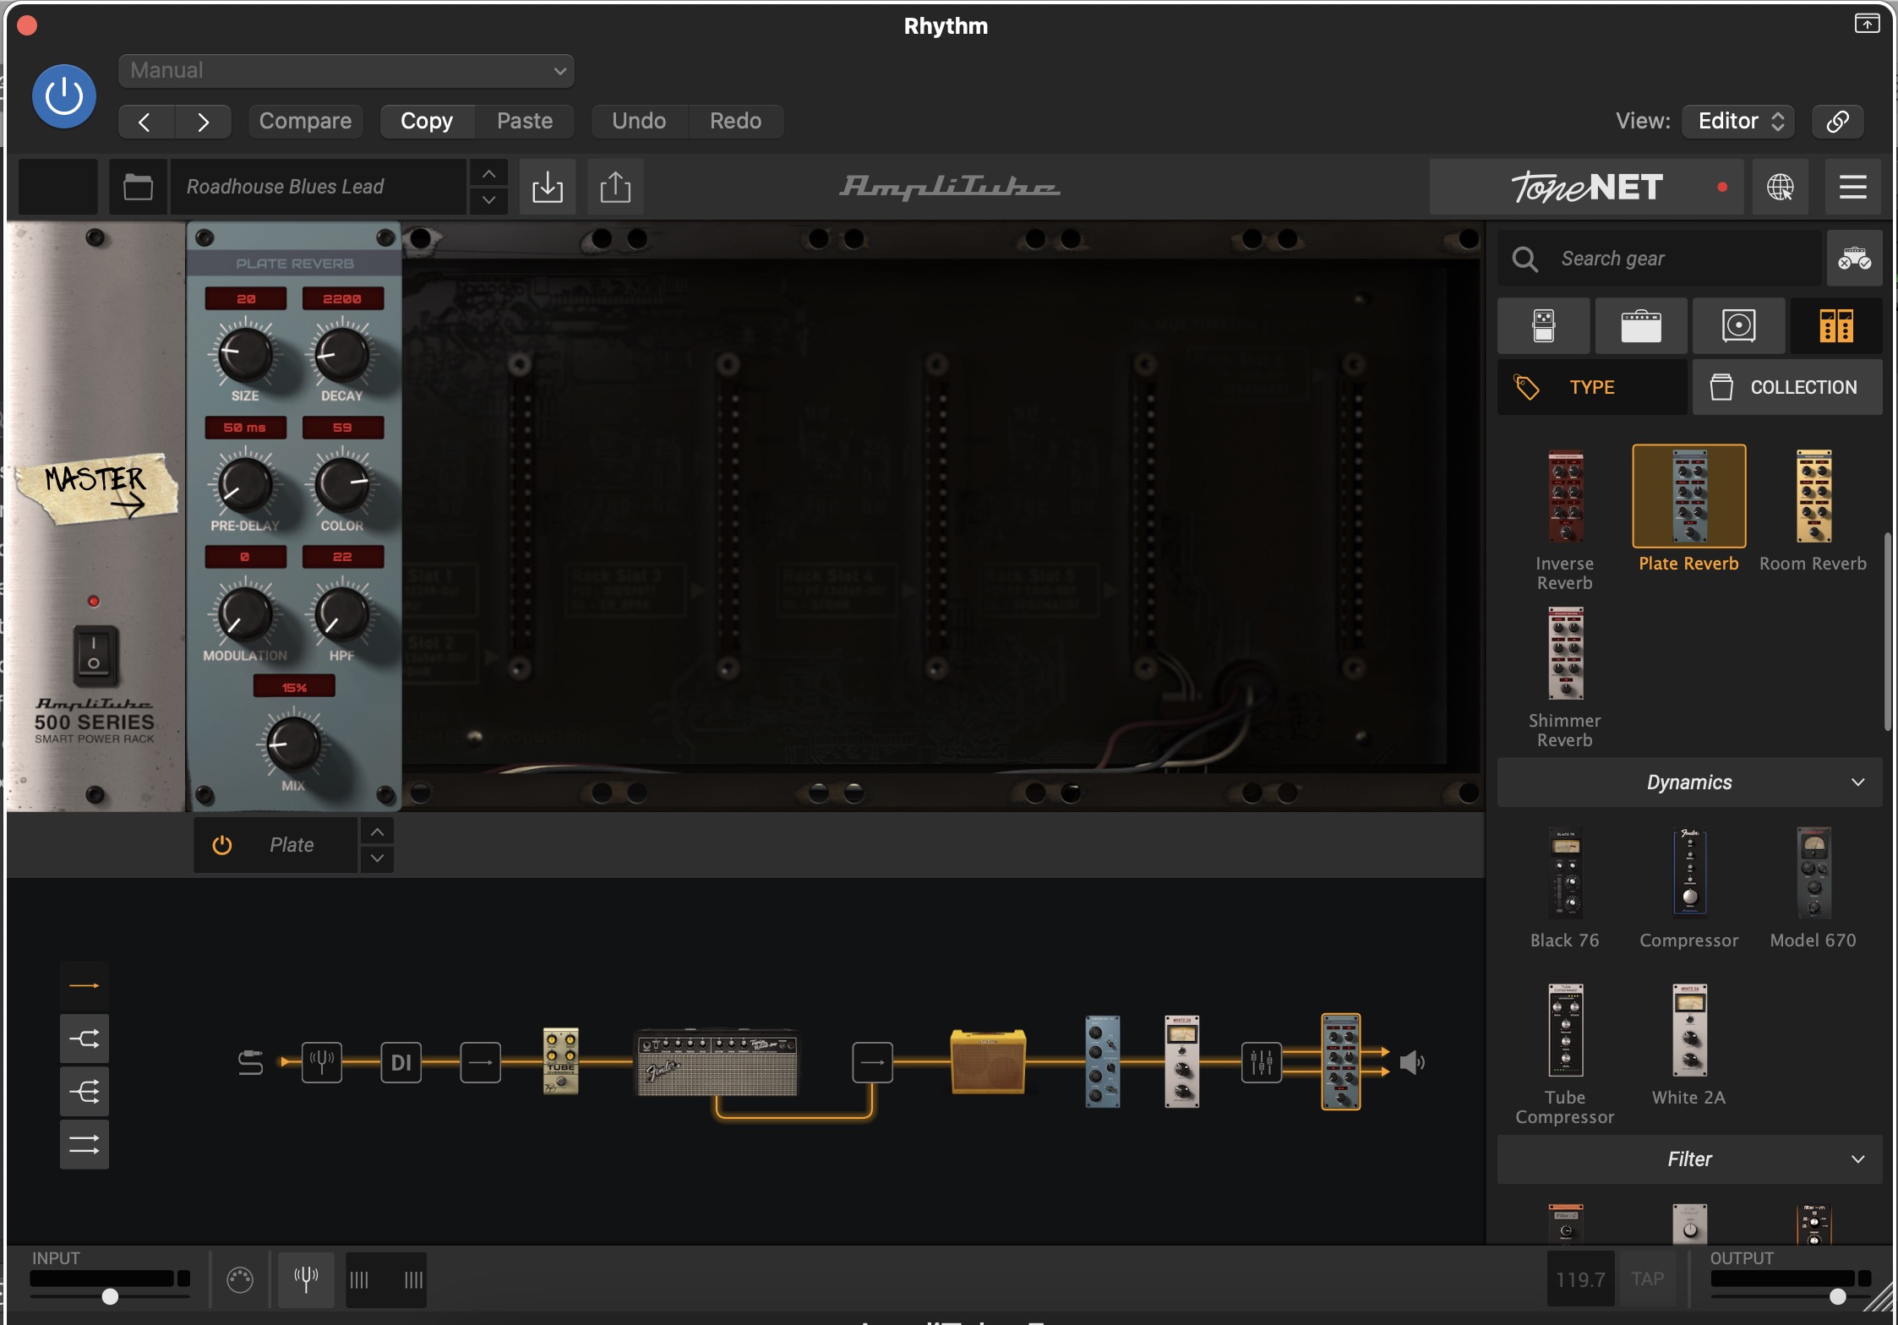Viewport: 1898px width, 1325px height.
Task: Select the TYPE sorting tab
Action: coord(1592,387)
